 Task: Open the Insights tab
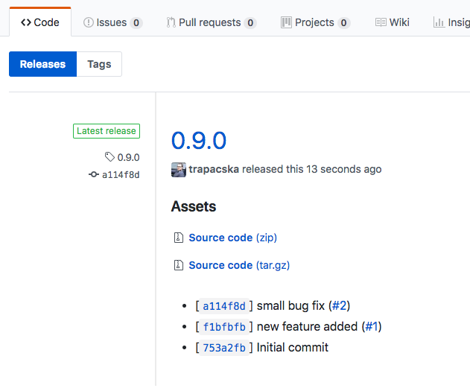tap(451, 22)
